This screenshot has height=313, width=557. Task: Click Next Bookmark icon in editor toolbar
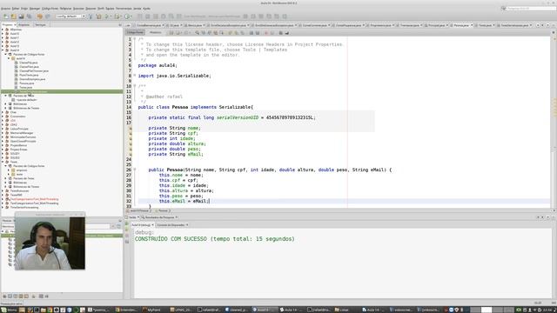pyautogui.click(x=236, y=33)
